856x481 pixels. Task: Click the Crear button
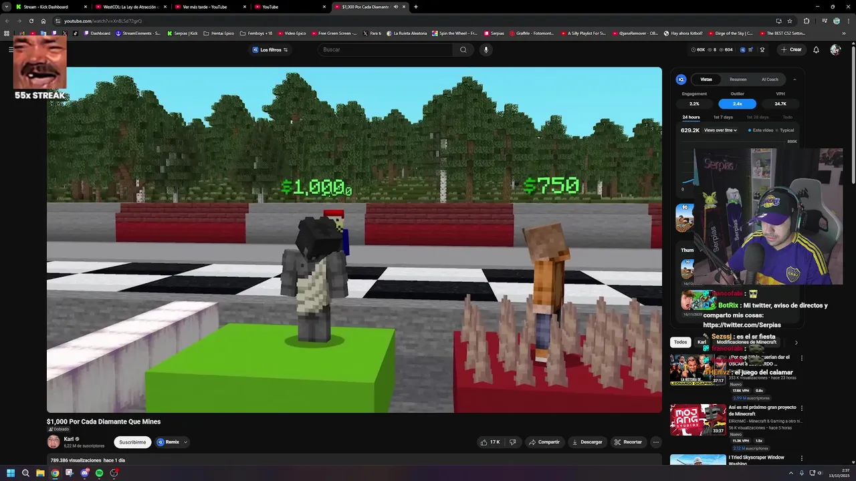tap(792, 49)
